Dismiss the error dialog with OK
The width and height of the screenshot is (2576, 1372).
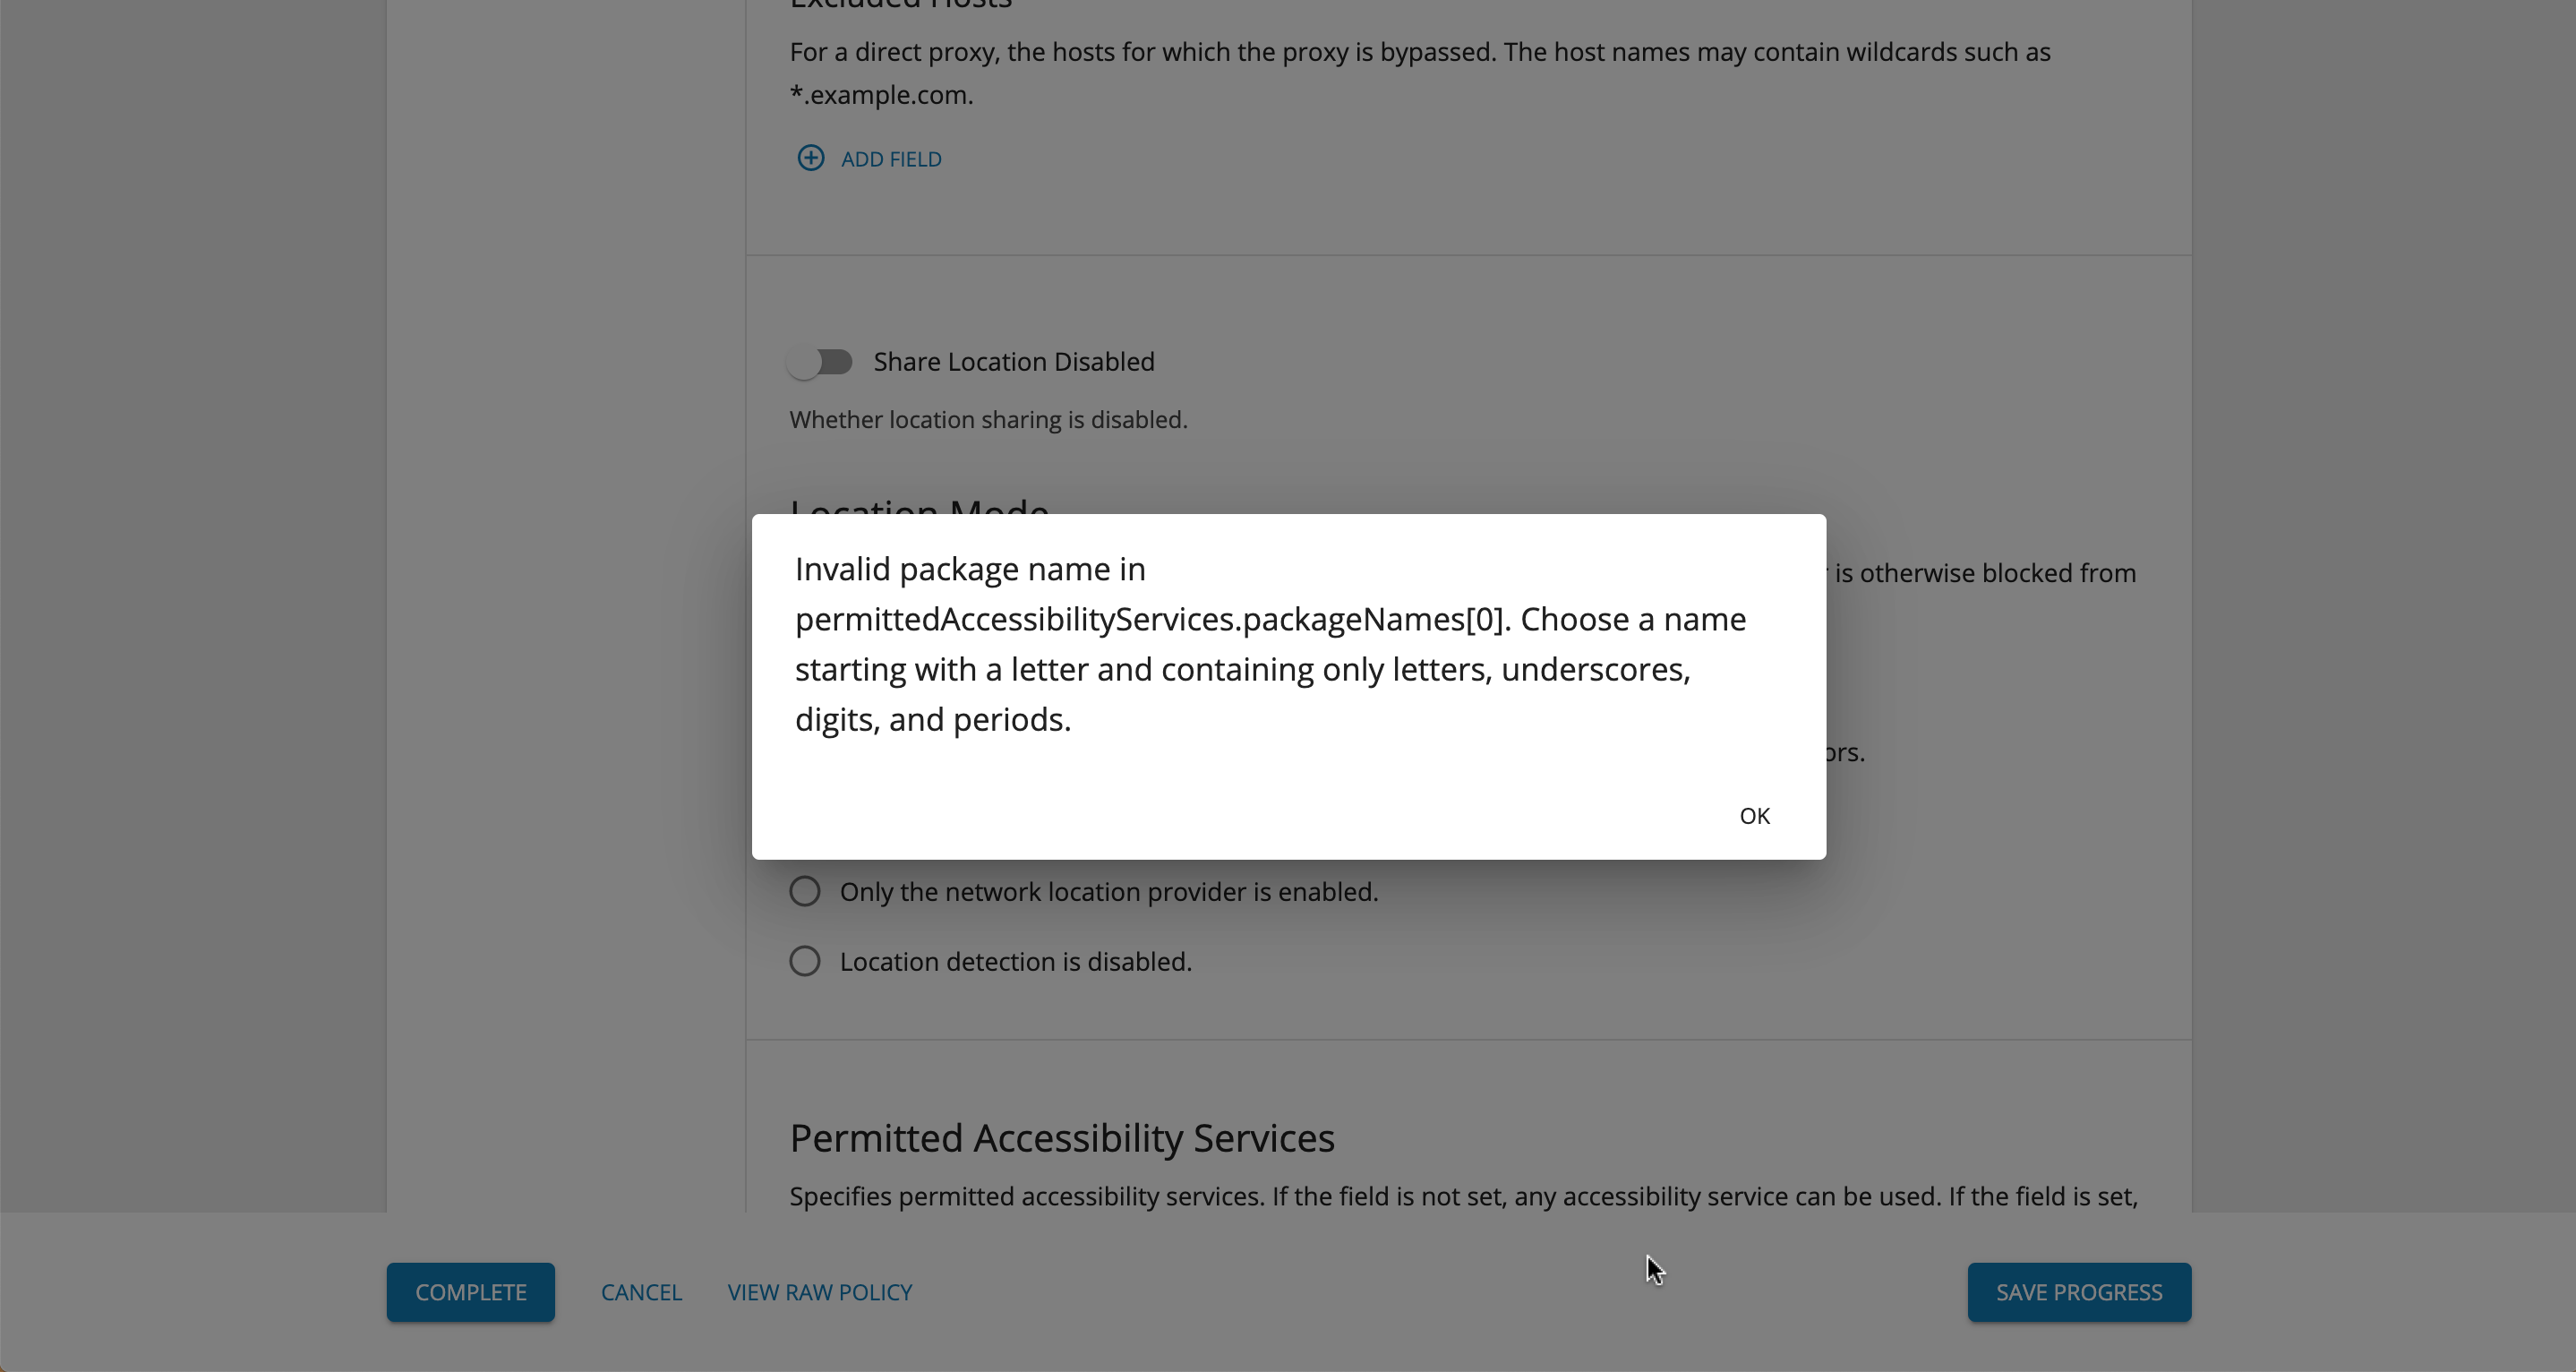point(1754,816)
